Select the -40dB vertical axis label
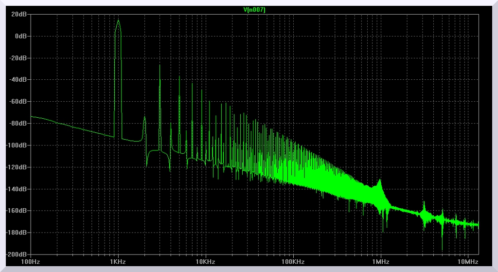The height and width of the screenshot is (272, 498). tap(18, 79)
